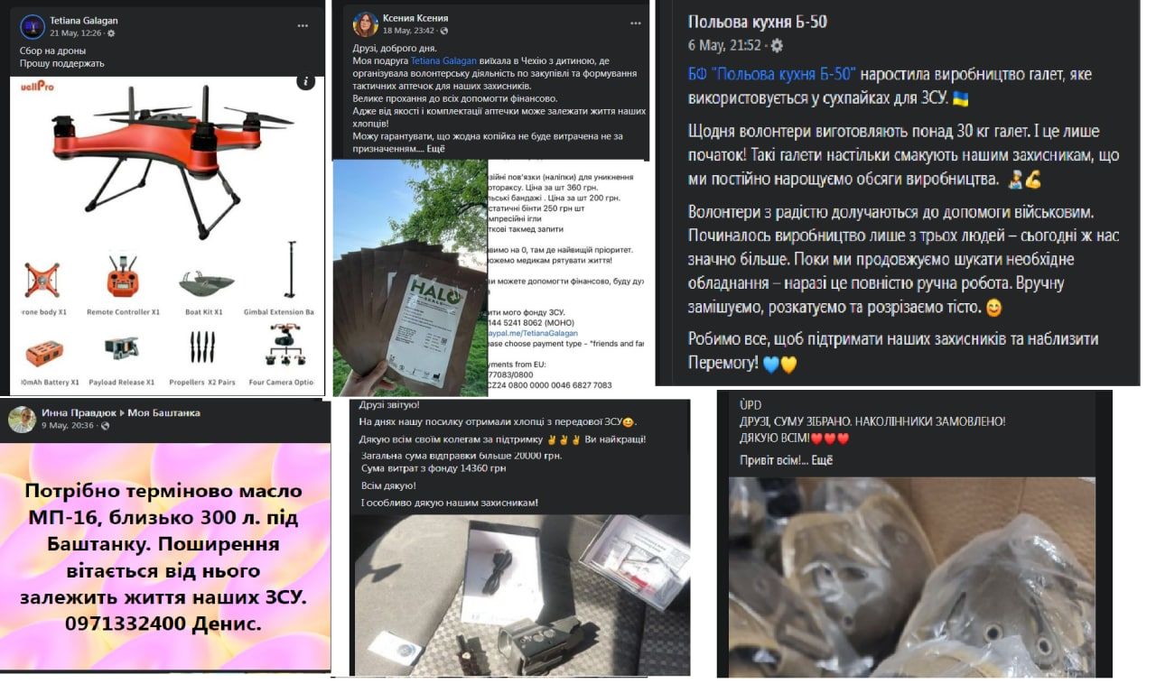This screenshot has width=1156, height=693.
Task: Open the tagged Tetiana Galagan mention link
Action: pos(445,60)
